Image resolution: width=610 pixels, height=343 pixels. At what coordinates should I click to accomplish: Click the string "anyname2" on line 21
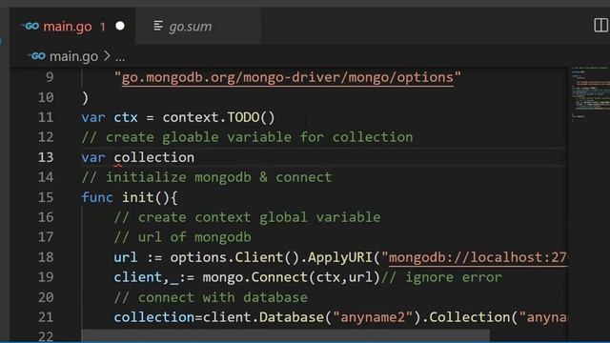click(373, 317)
